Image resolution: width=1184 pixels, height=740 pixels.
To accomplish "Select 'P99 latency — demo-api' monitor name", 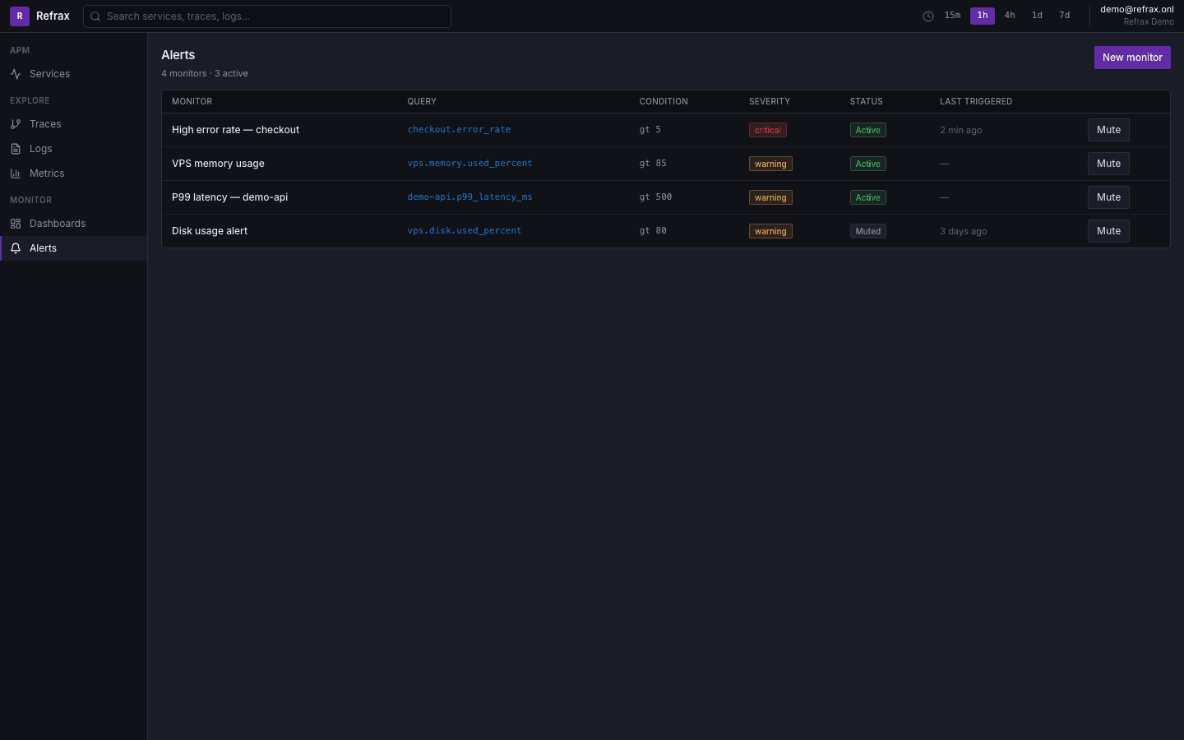I will [x=229, y=197].
